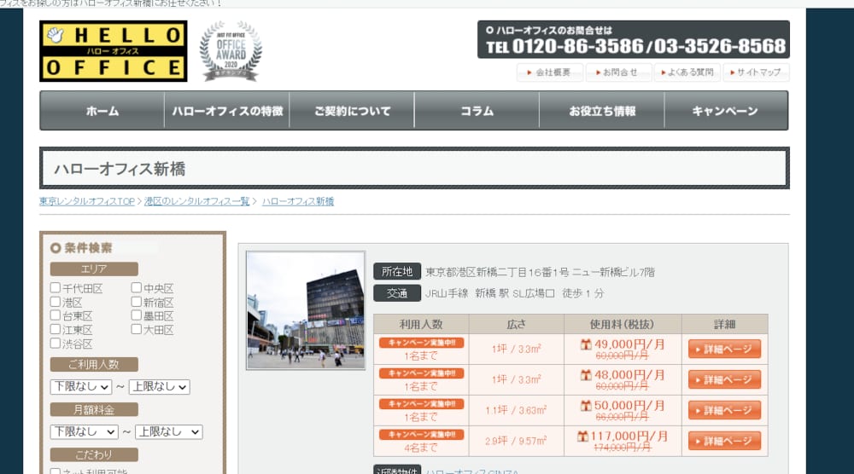854x474 pixels.
Task: Click the ハローオフィス新橋 page title
Action: click(x=120, y=169)
